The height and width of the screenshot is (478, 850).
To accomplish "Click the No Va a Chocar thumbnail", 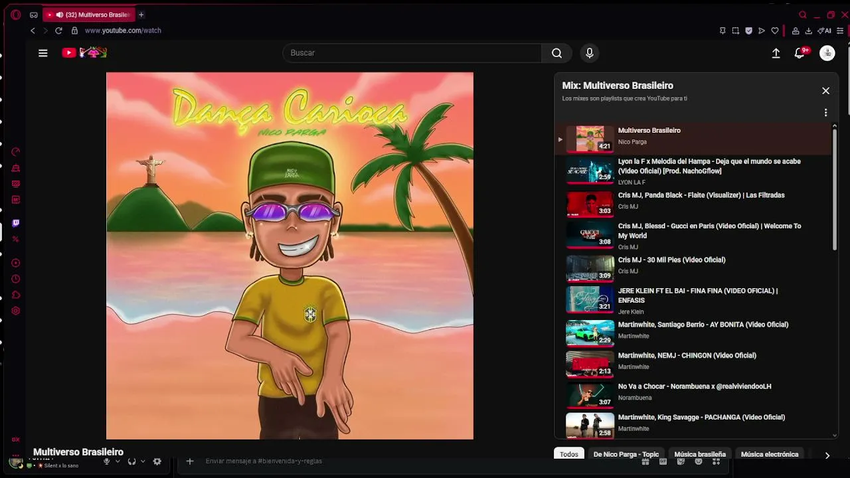I will [590, 396].
